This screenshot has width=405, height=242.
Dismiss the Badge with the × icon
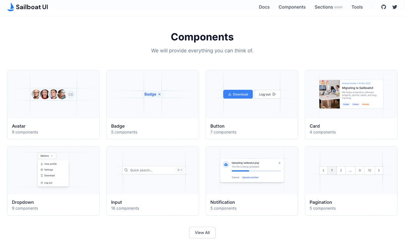pyautogui.click(x=159, y=94)
